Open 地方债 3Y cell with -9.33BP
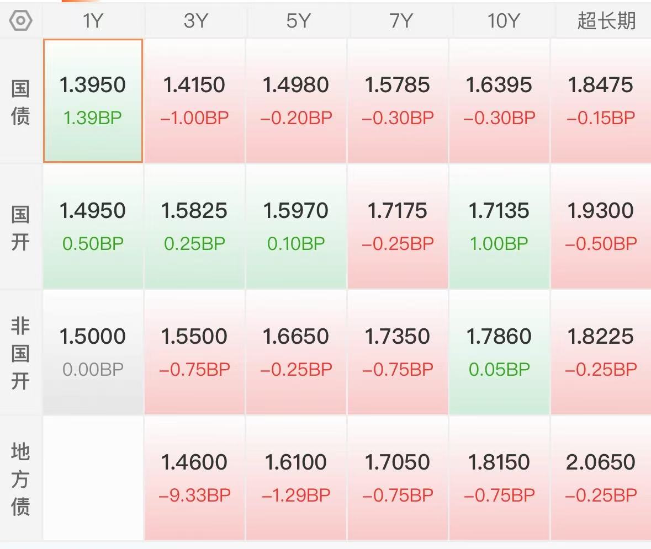 click(194, 478)
